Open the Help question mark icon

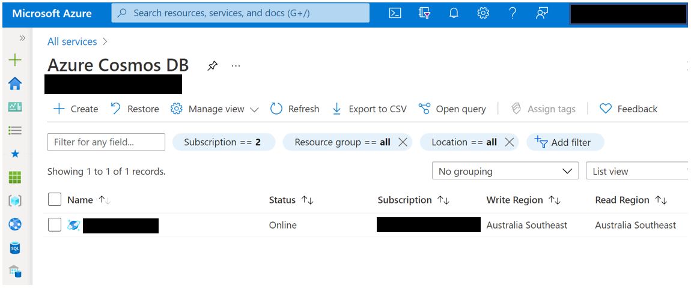point(512,13)
